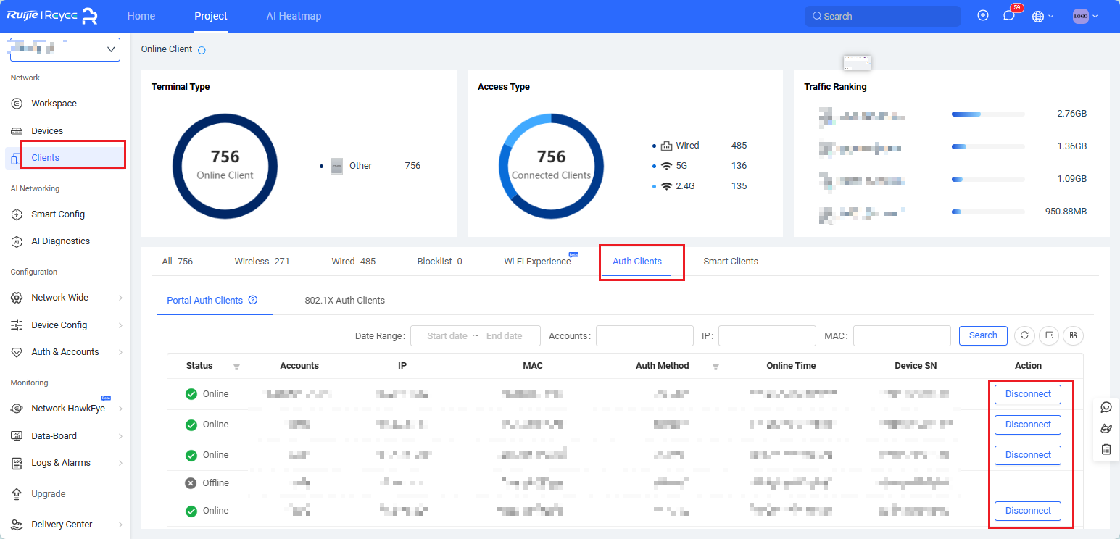Select the Wireless 271 tab
Viewport: 1120px width, 539px height.
pyautogui.click(x=262, y=261)
